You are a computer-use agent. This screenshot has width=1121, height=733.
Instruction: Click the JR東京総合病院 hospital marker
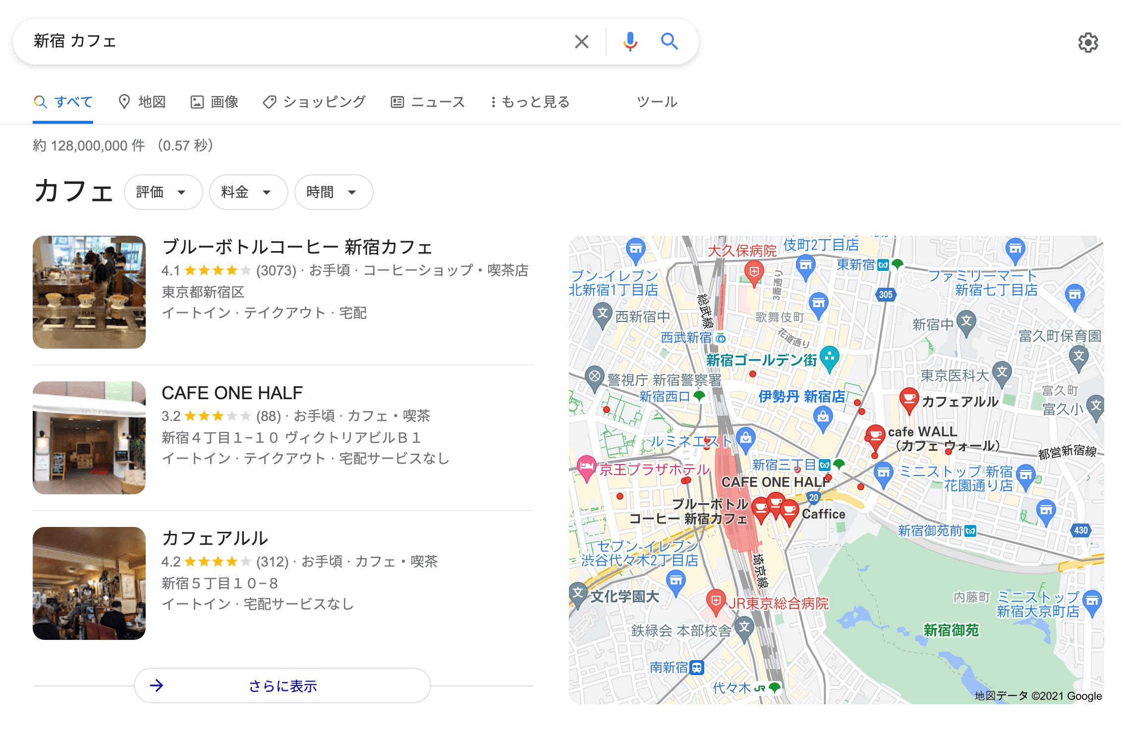click(716, 602)
